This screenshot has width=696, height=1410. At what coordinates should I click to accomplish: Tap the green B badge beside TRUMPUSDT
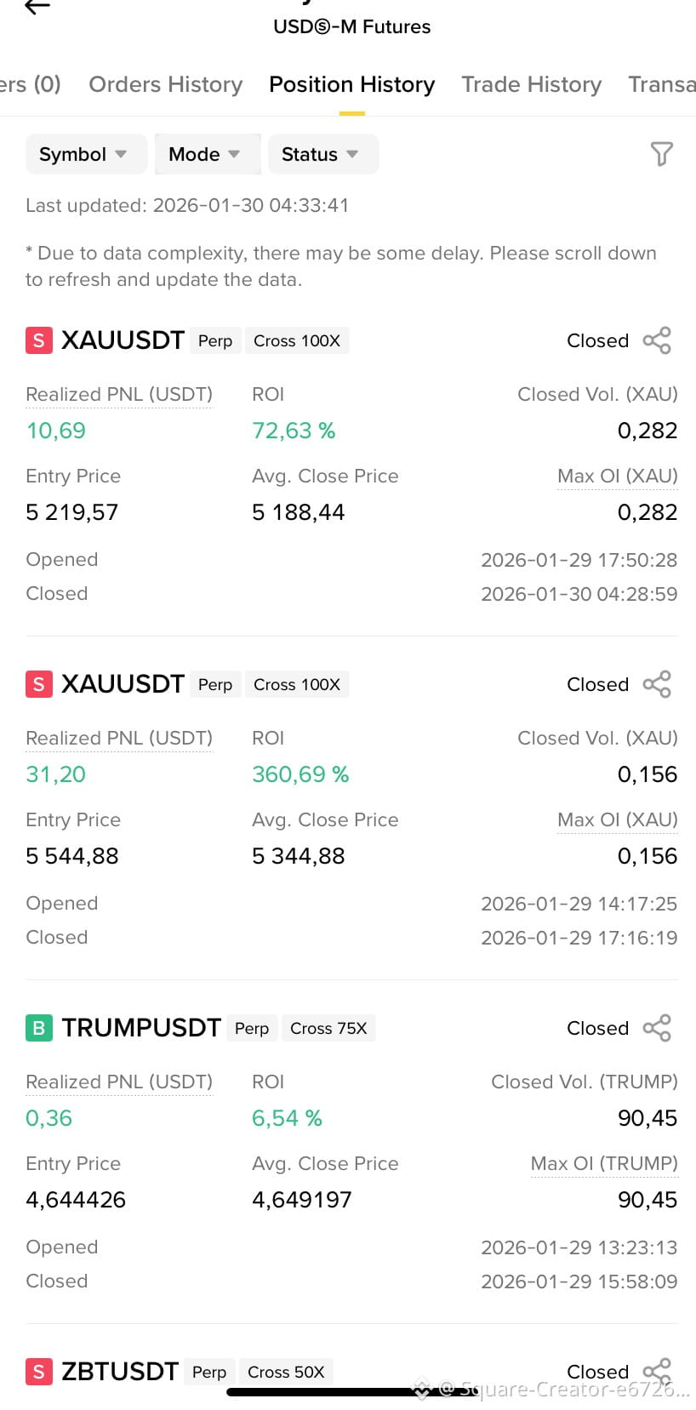[38, 1028]
